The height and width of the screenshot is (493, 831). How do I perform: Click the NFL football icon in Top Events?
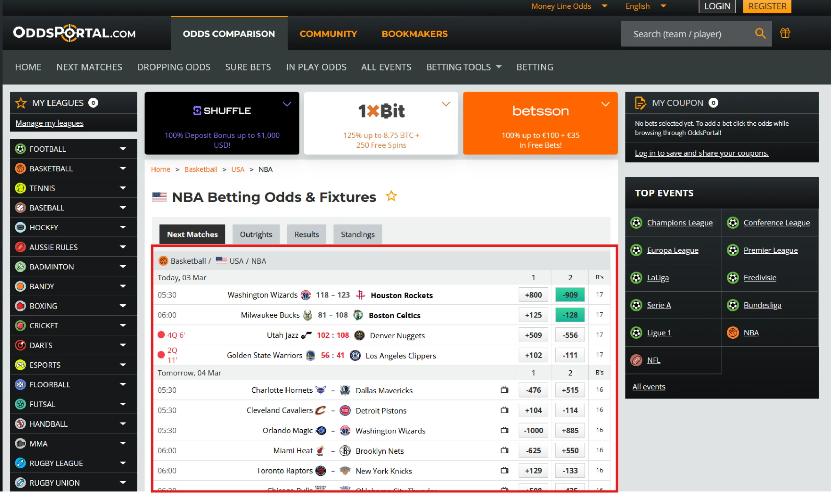(x=636, y=360)
